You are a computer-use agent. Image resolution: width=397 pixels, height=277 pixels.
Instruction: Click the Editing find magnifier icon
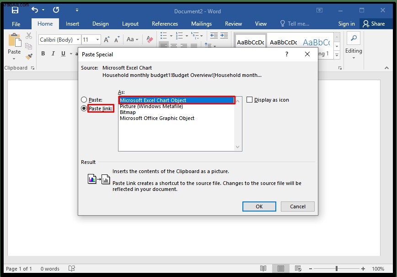tap(354, 38)
